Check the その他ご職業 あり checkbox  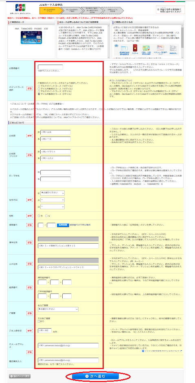39,321
